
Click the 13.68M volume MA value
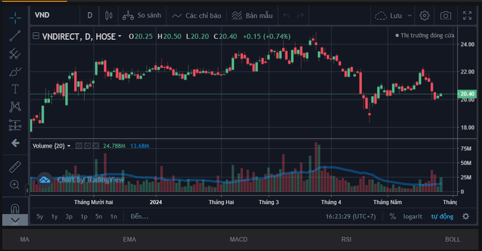coord(140,146)
